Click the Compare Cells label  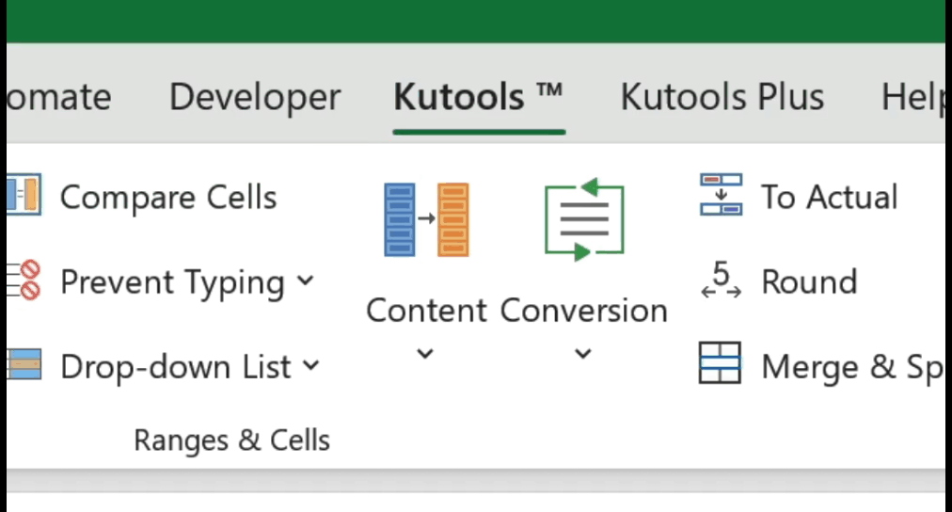(168, 198)
